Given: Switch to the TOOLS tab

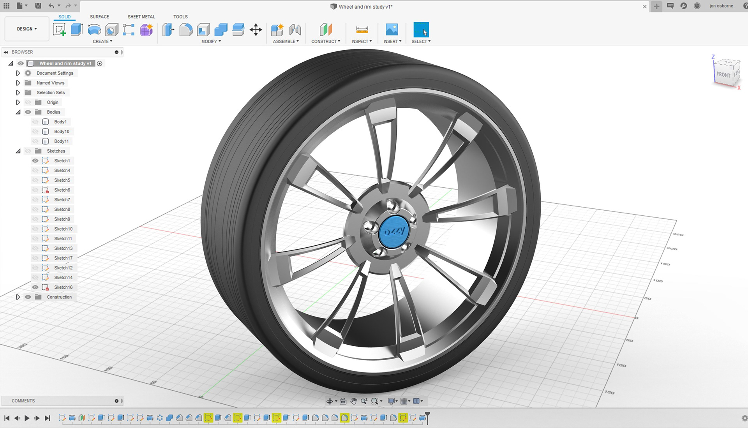Looking at the screenshot, I should pos(180,17).
